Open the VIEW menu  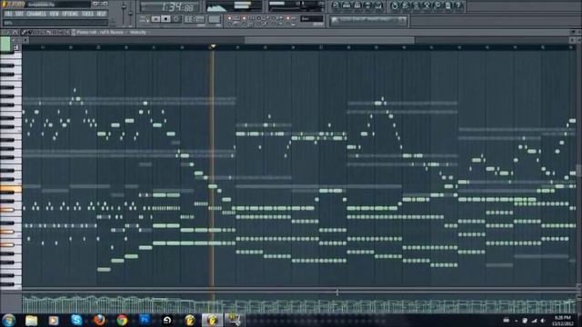[55, 14]
